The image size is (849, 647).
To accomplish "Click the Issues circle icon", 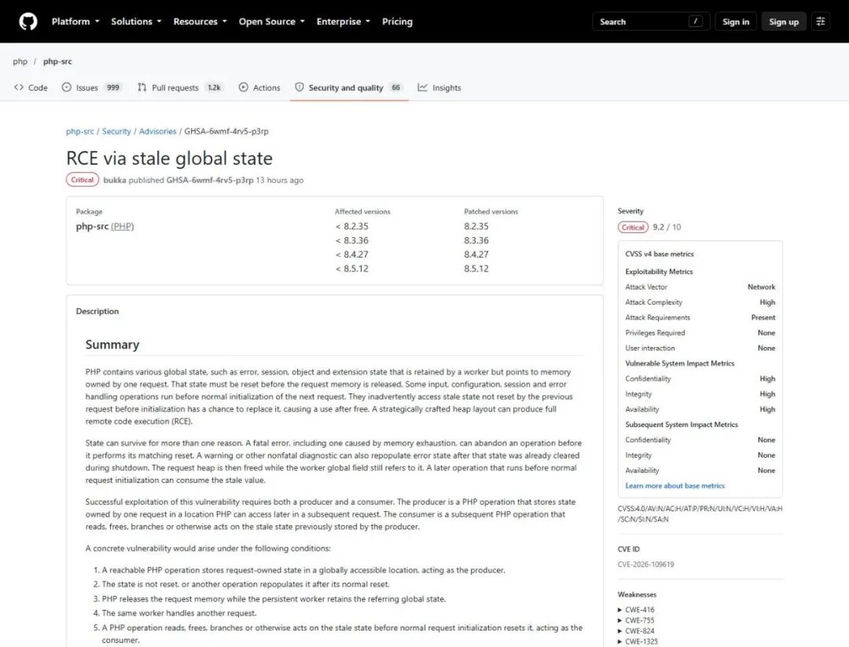I will (x=67, y=87).
